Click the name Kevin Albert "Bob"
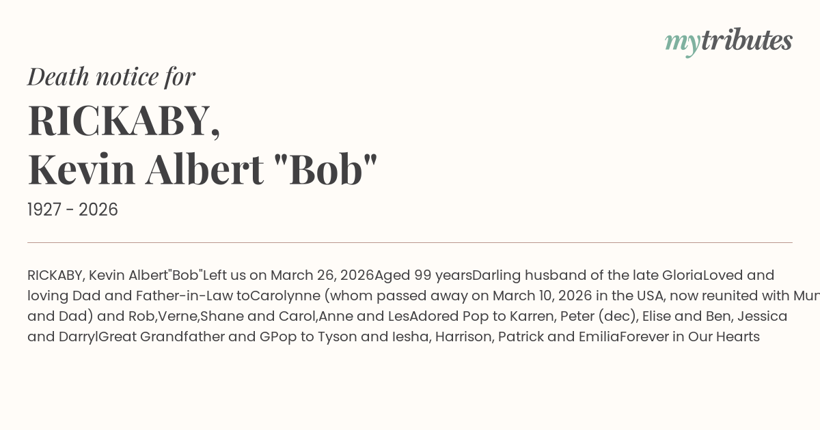Viewport: 820px width, 430px height. (202, 169)
